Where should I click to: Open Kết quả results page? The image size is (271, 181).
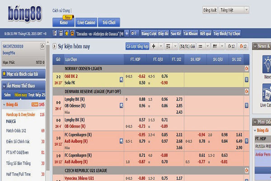(x=206, y=33)
